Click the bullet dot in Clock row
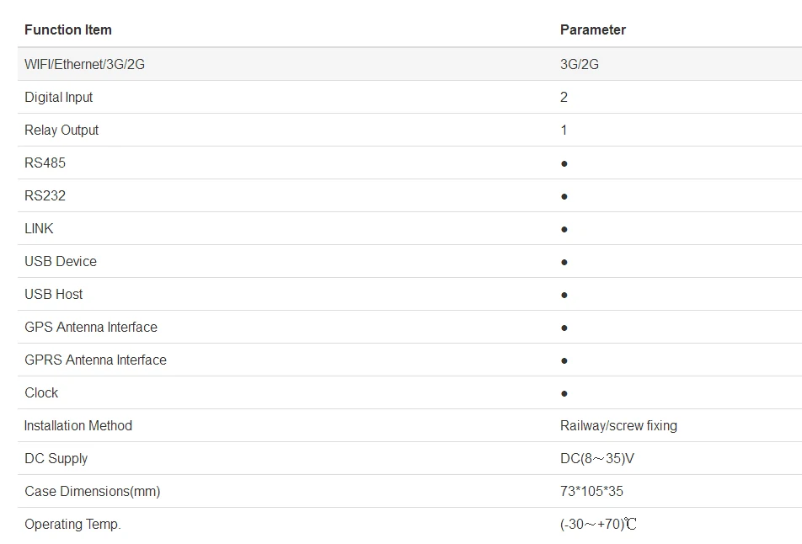 coord(564,393)
